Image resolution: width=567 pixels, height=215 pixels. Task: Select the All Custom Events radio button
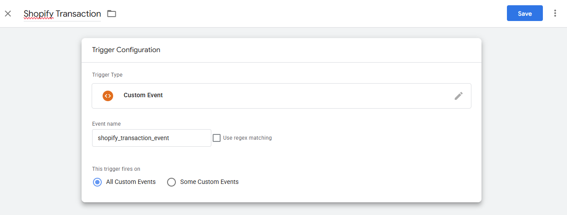(x=97, y=182)
